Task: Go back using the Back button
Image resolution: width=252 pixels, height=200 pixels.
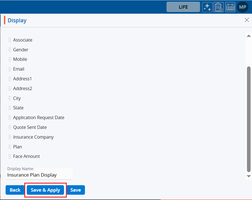Action: tap(15, 190)
